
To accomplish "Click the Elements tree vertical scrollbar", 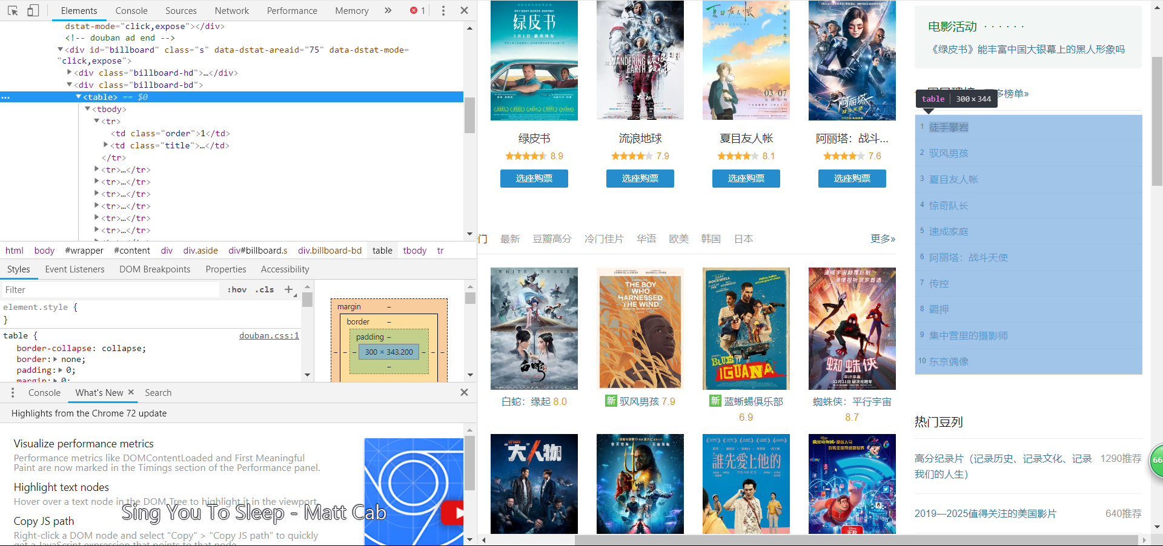I will point(469,115).
